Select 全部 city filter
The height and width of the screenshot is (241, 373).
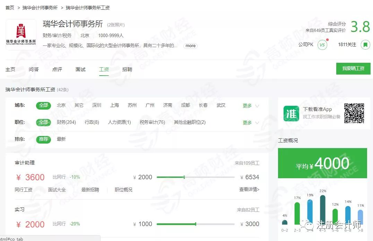(x=44, y=105)
